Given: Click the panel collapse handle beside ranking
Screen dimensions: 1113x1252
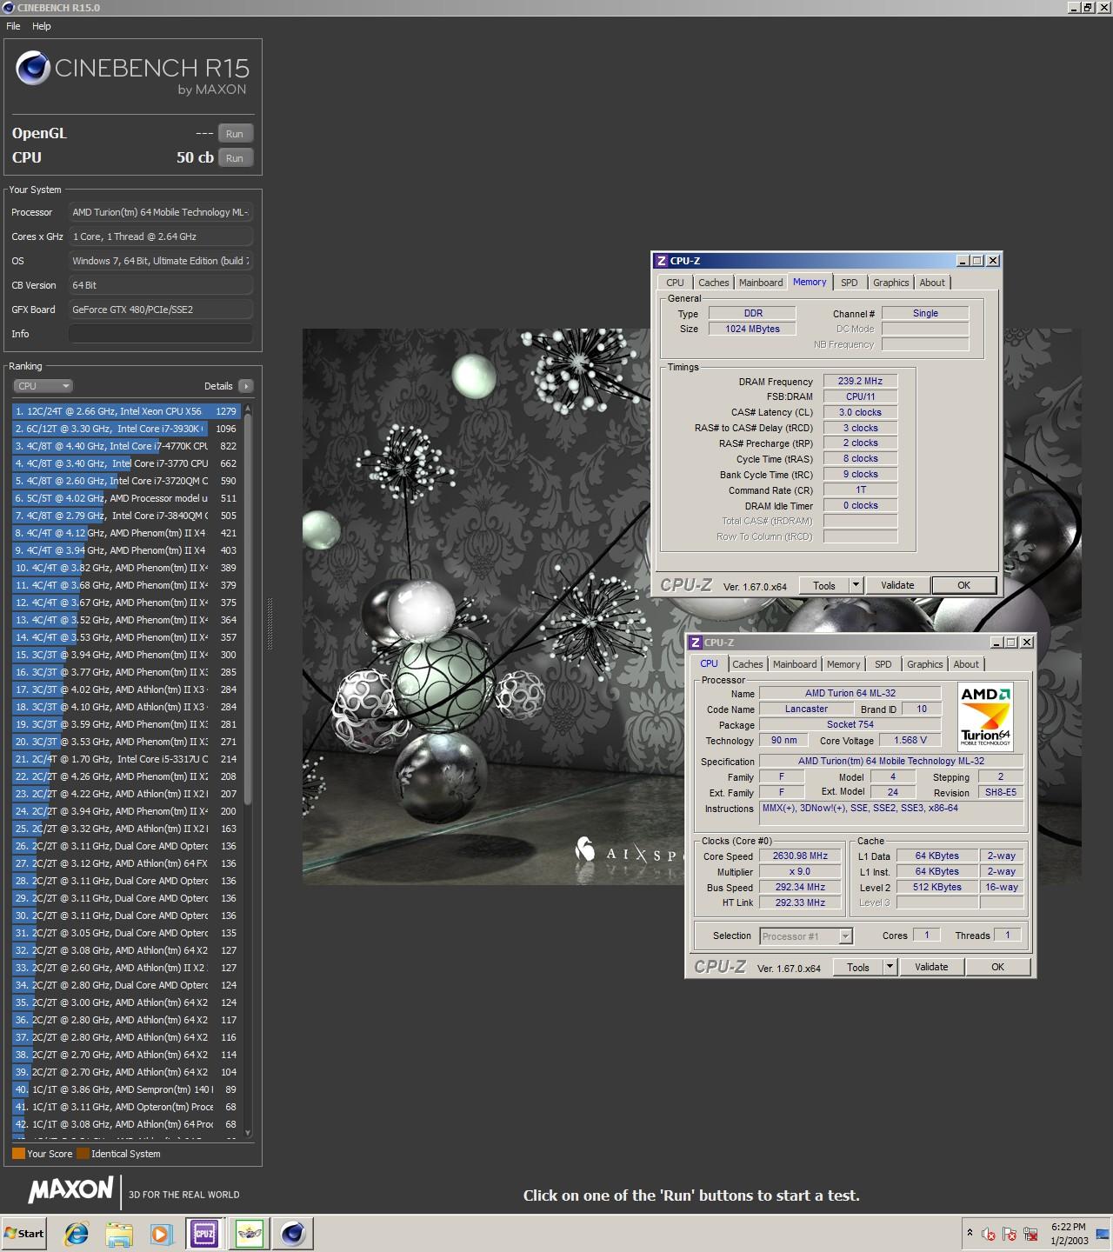Looking at the screenshot, I should coord(269,623).
